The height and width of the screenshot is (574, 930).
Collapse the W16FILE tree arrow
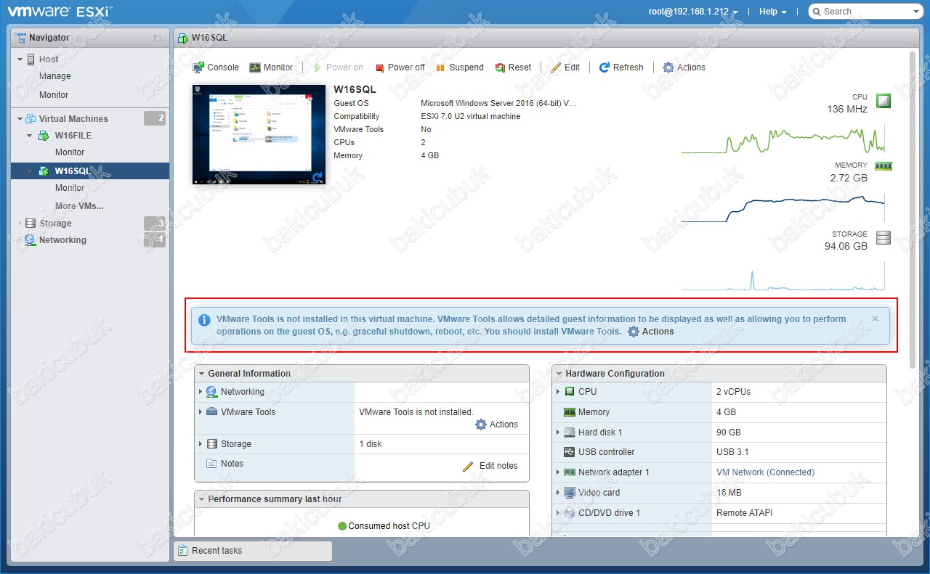click(x=30, y=136)
